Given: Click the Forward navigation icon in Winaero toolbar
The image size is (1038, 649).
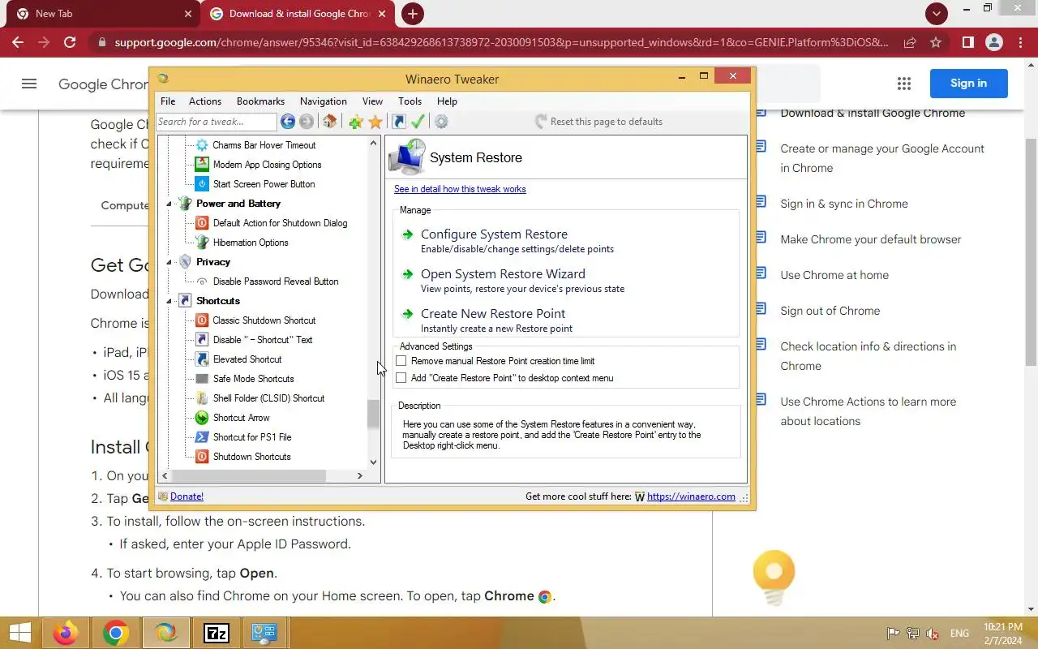Looking at the screenshot, I should (x=307, y=122).
